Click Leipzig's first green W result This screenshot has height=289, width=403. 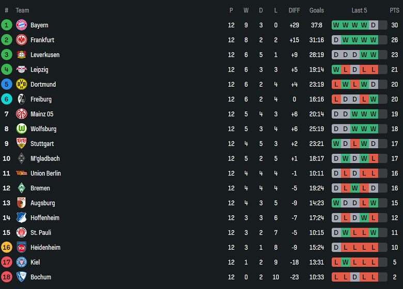click(336, 70)
